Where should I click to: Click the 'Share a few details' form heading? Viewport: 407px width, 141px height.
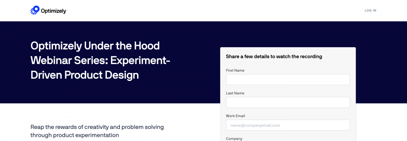click(x=274, y=56)
